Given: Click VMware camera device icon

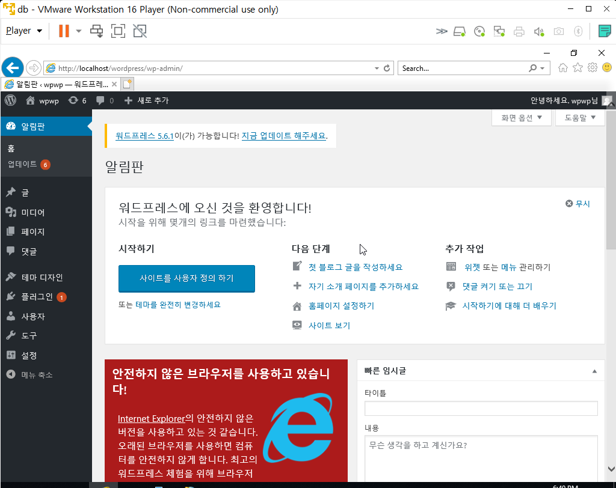Looking at the screenshot, I should [x=559, y=31].
